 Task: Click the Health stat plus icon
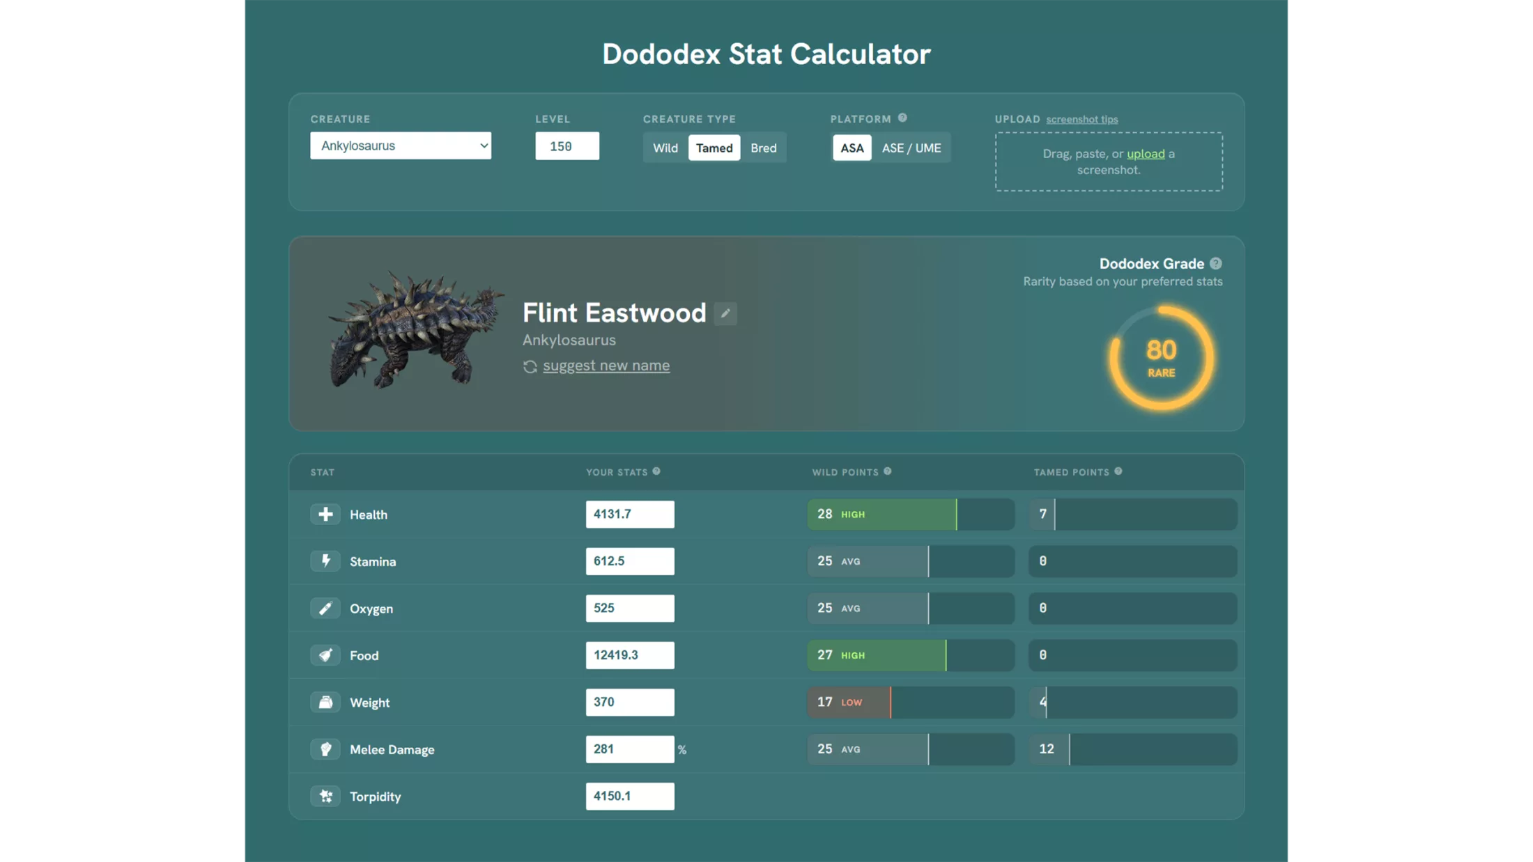pos(325,514)
